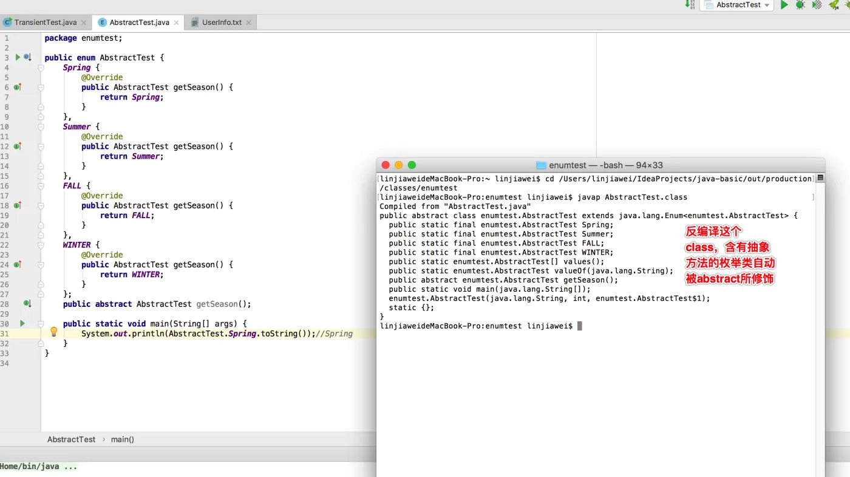Click the override gutter marker on line 18
Viewport: 850px width, 477px height.
(x=18, y=205)
